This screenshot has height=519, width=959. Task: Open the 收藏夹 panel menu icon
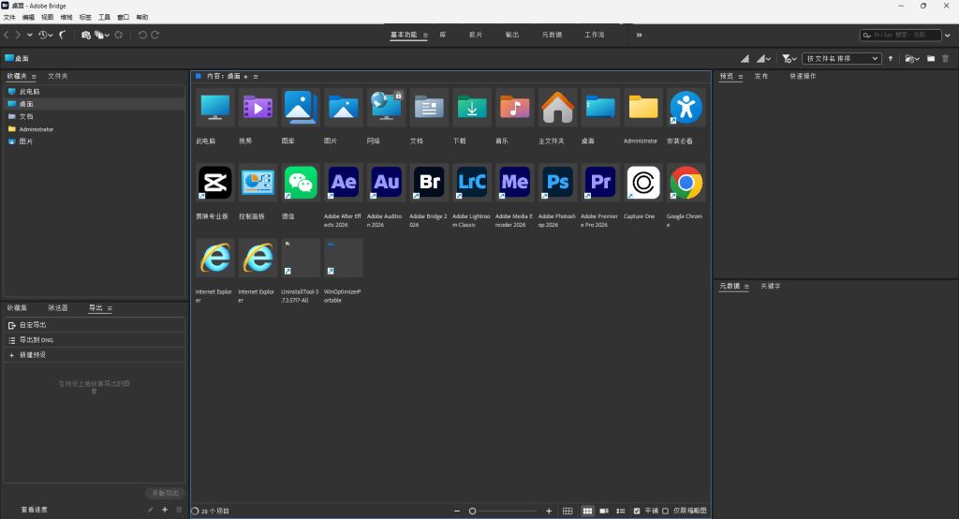coord(34,77)
